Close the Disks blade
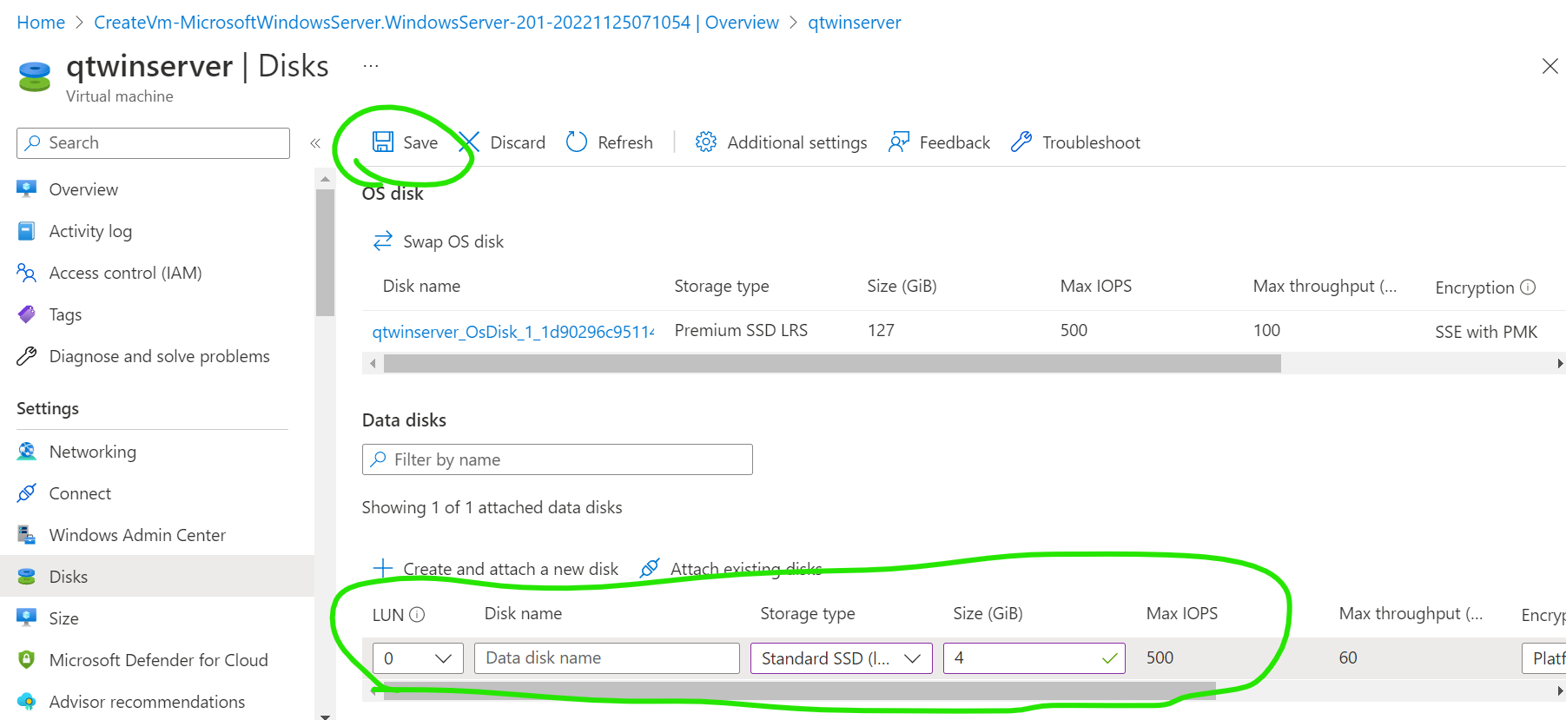Screen dimensions: 1566x720 (1549, 66)
